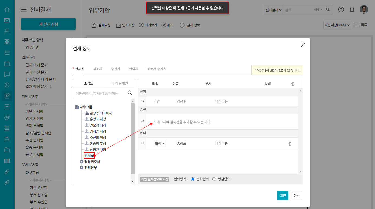Click the 개인 결재선으로 저장 button

click(x=155, y=179)
